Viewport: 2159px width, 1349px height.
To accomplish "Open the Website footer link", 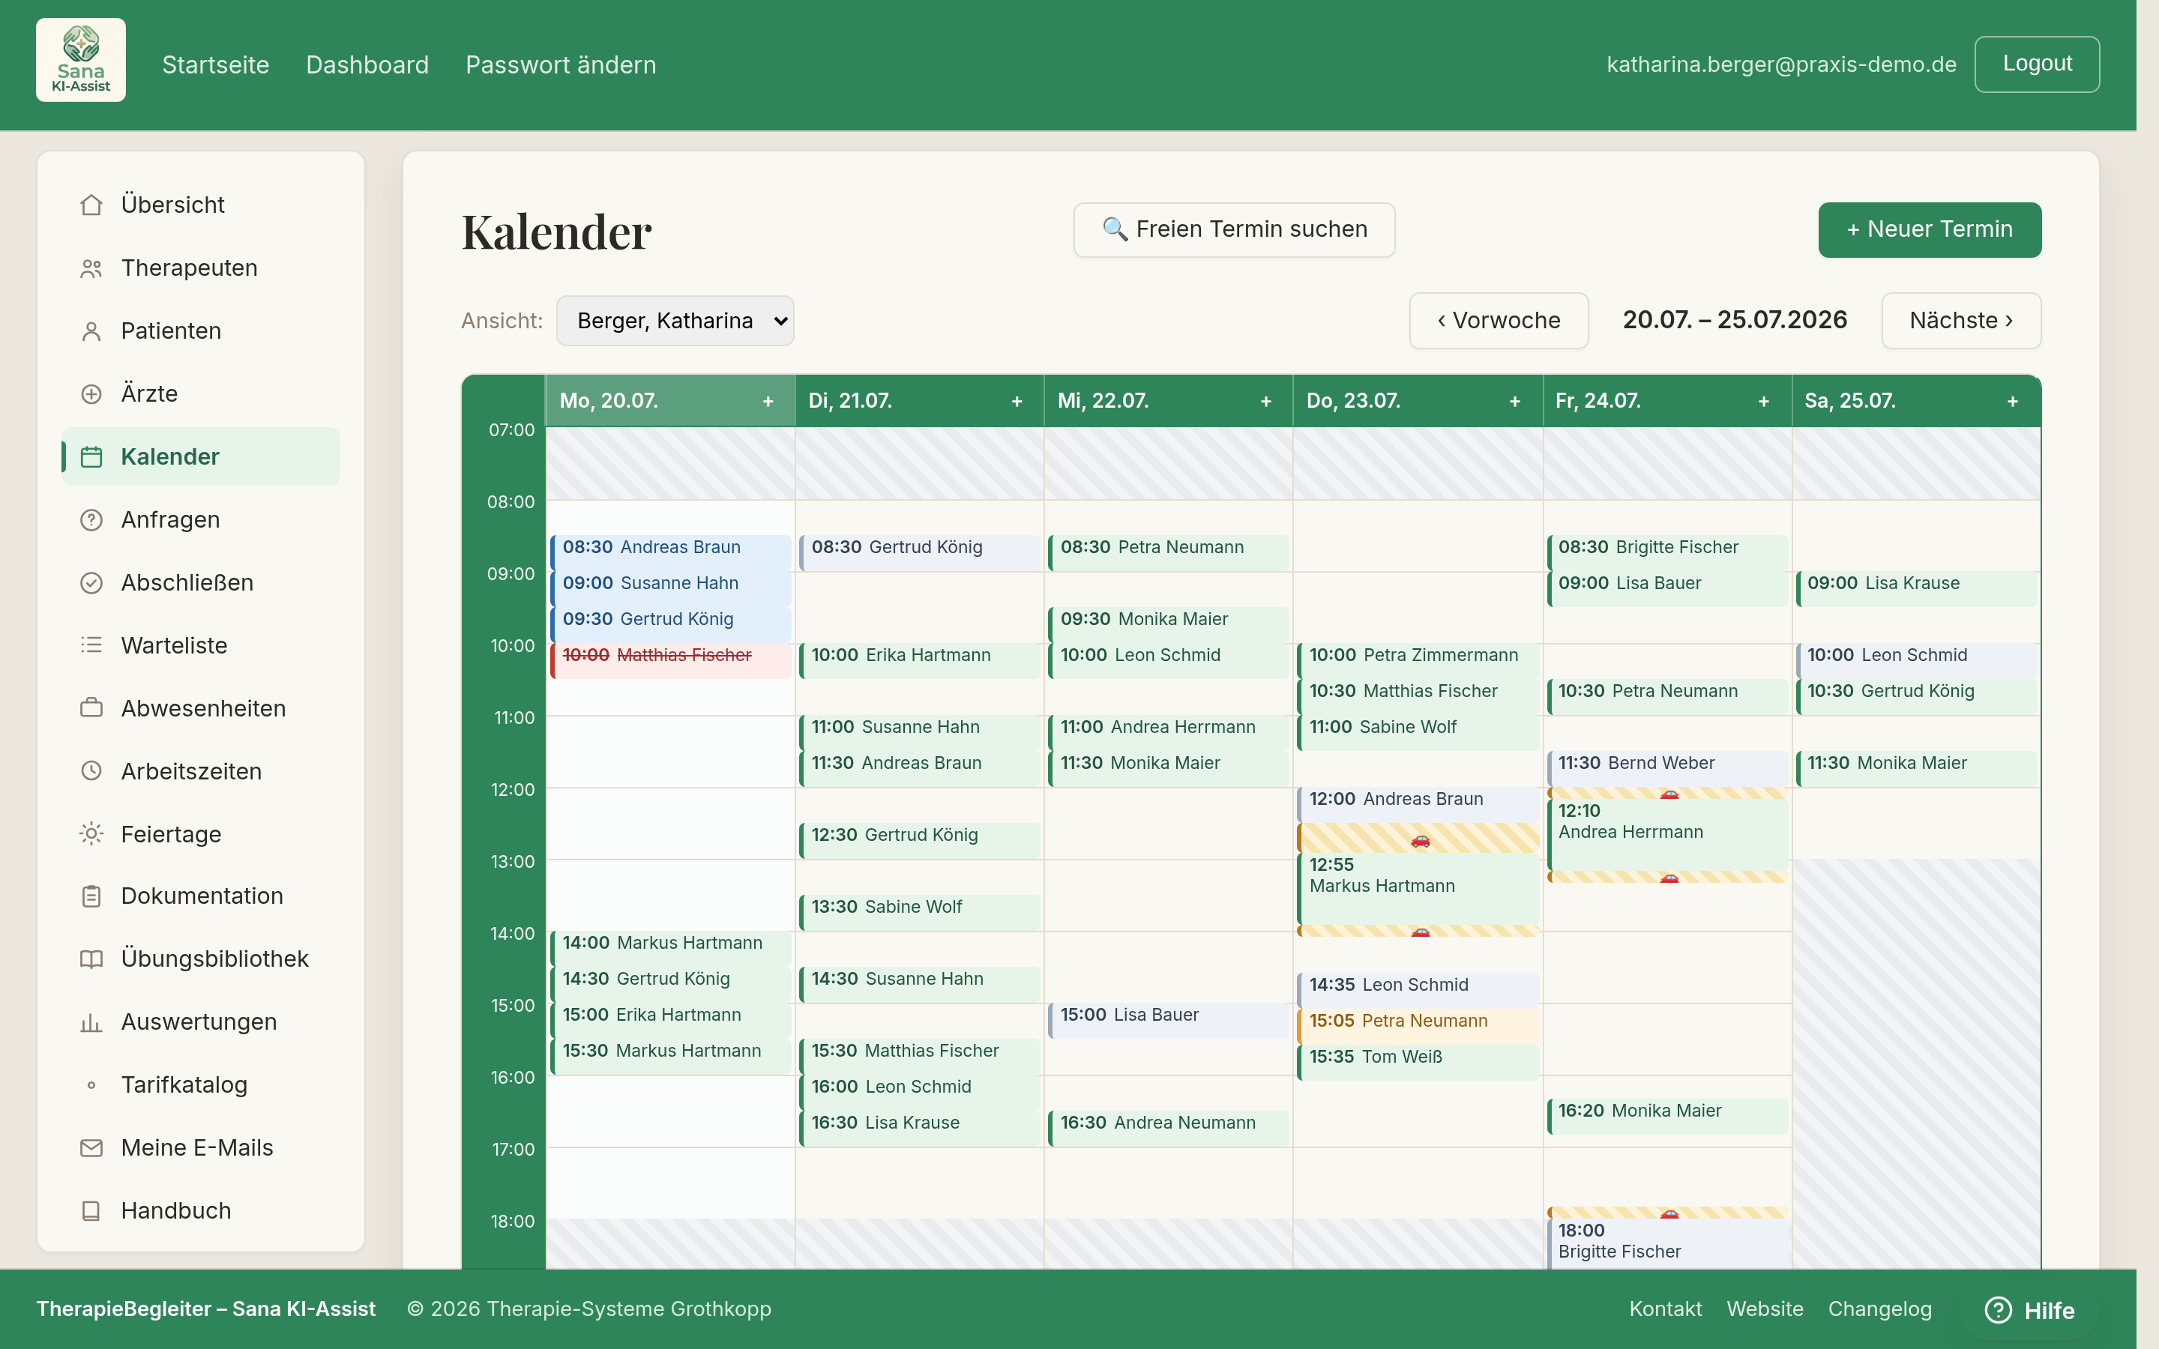I will pyautogui.click(x=1765, y=1309).
